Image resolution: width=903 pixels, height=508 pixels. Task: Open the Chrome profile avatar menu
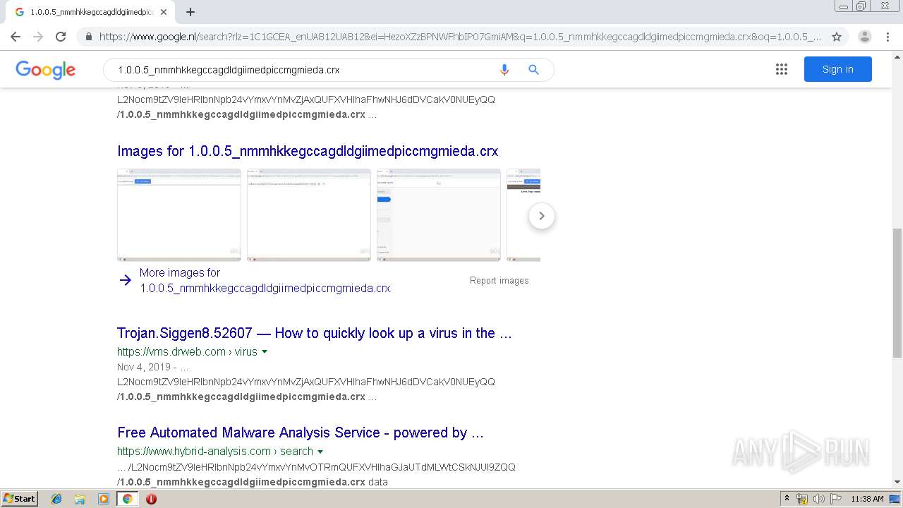[865, 37]
